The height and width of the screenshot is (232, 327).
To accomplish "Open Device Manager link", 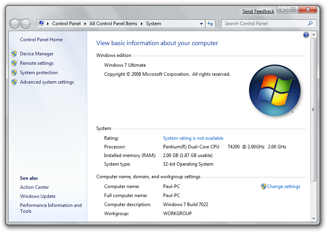I will (x=37, y=54).
